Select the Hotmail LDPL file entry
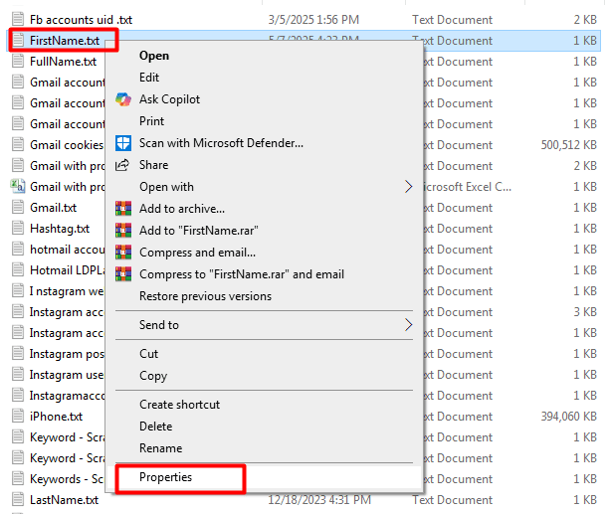The width and height of the screenshot is (610, 514). pyautogui.click(x=68, y=270)
